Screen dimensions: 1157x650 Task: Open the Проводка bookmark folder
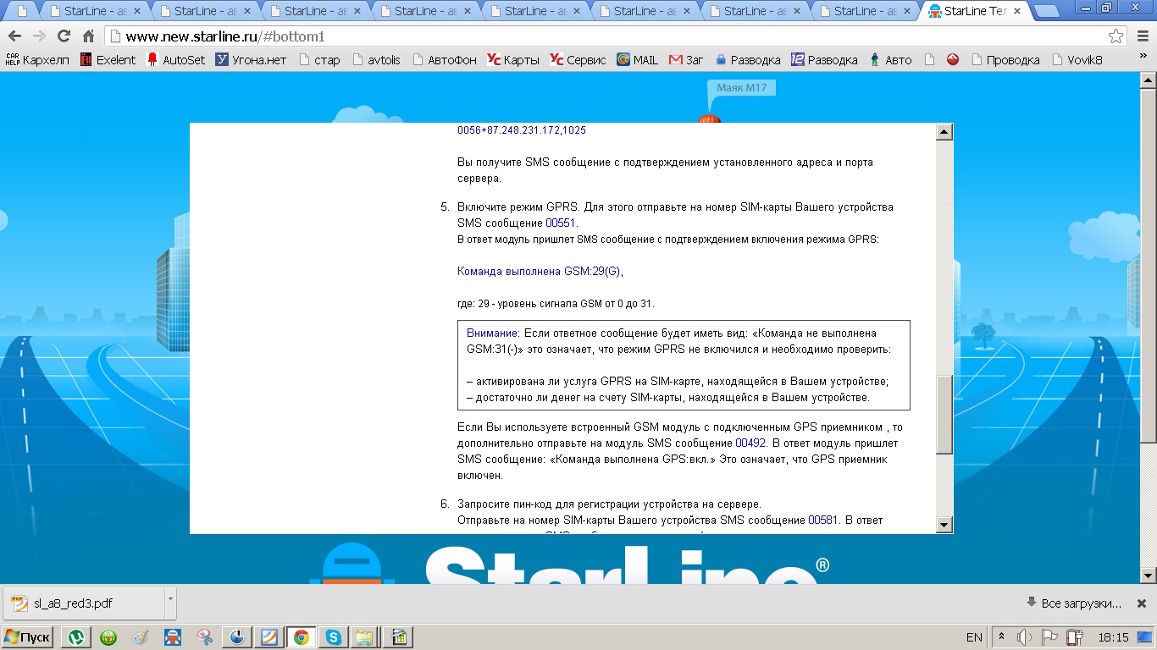1005,60
